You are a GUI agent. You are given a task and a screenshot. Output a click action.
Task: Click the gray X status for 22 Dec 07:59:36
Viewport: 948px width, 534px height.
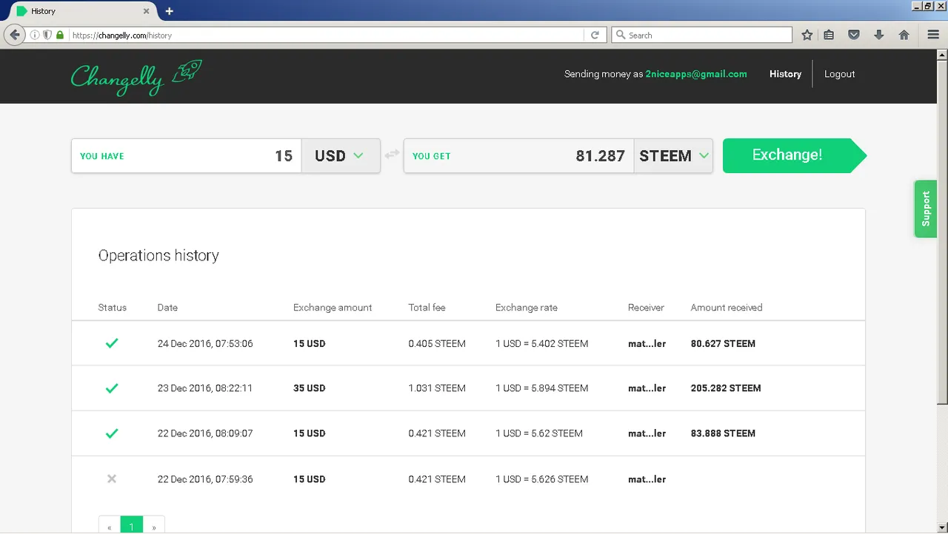coord(112,479)
